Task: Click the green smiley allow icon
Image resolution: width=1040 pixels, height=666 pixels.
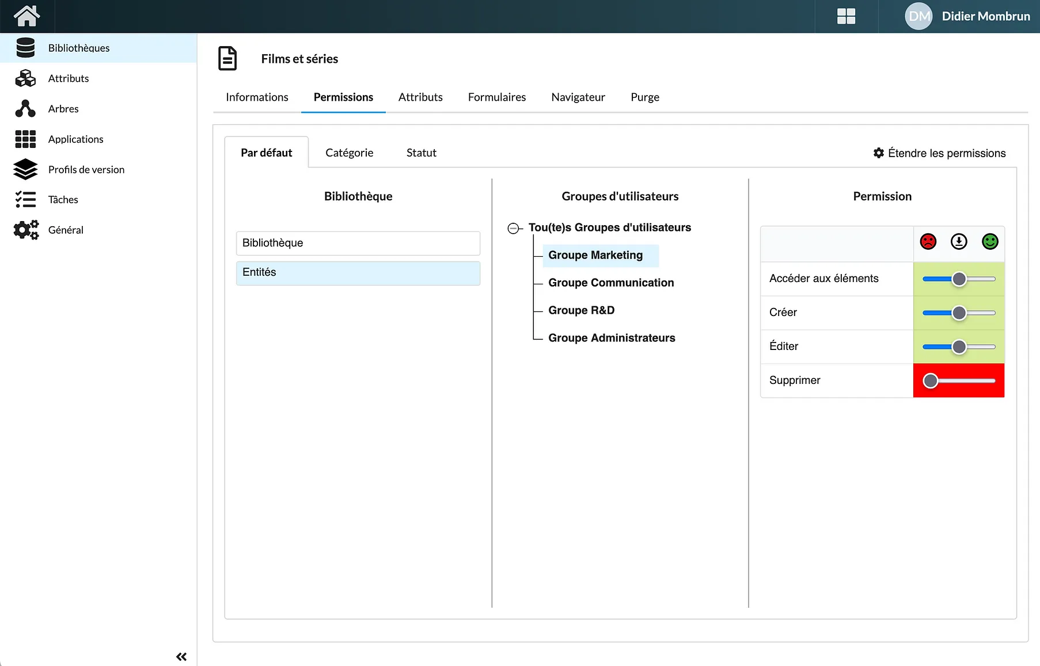Action: click(990, 242)
